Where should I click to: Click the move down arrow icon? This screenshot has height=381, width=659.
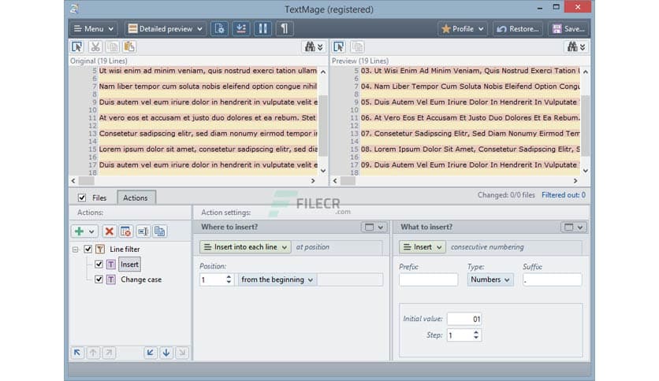[166, 353]
